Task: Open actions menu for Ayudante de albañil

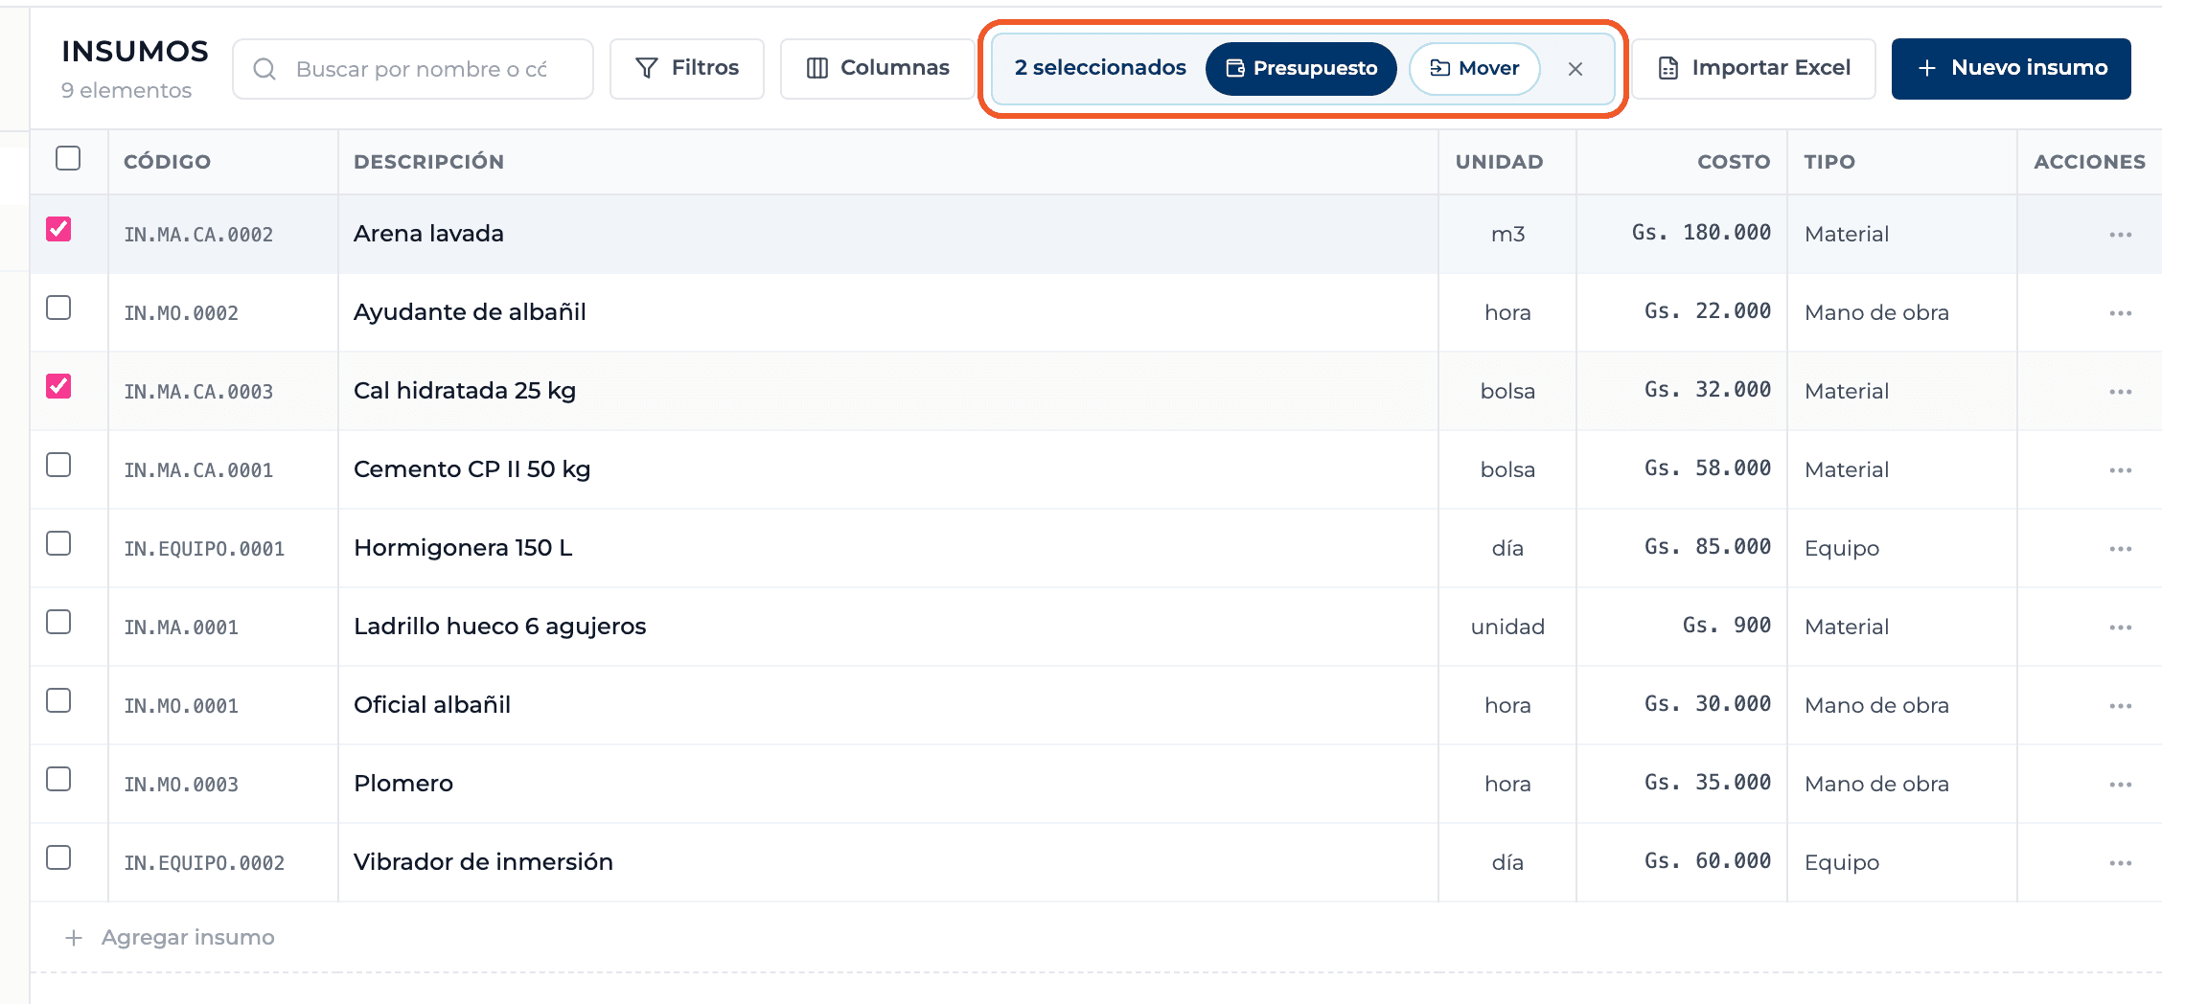Action: click(2120, 313)
